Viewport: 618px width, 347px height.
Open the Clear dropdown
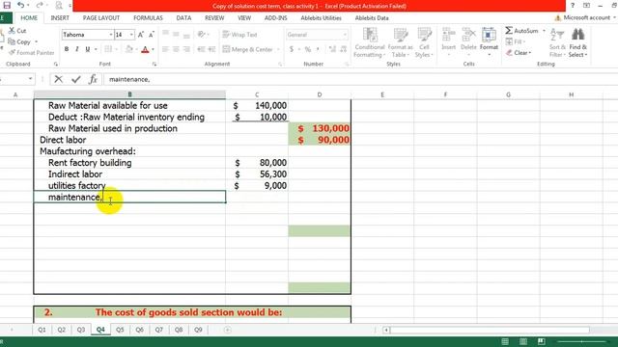(519, 53)
